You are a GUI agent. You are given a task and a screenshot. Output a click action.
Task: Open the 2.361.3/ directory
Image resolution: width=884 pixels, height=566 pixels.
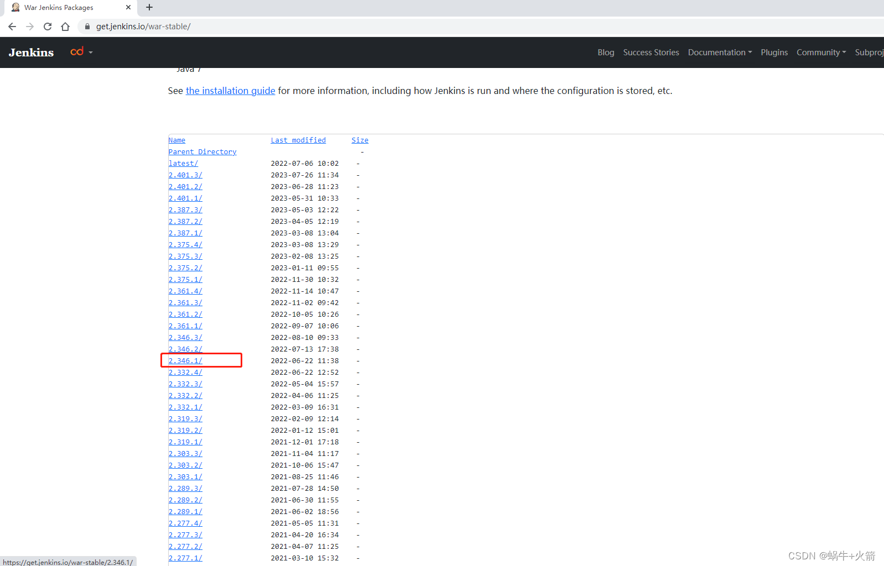[185, 303]
